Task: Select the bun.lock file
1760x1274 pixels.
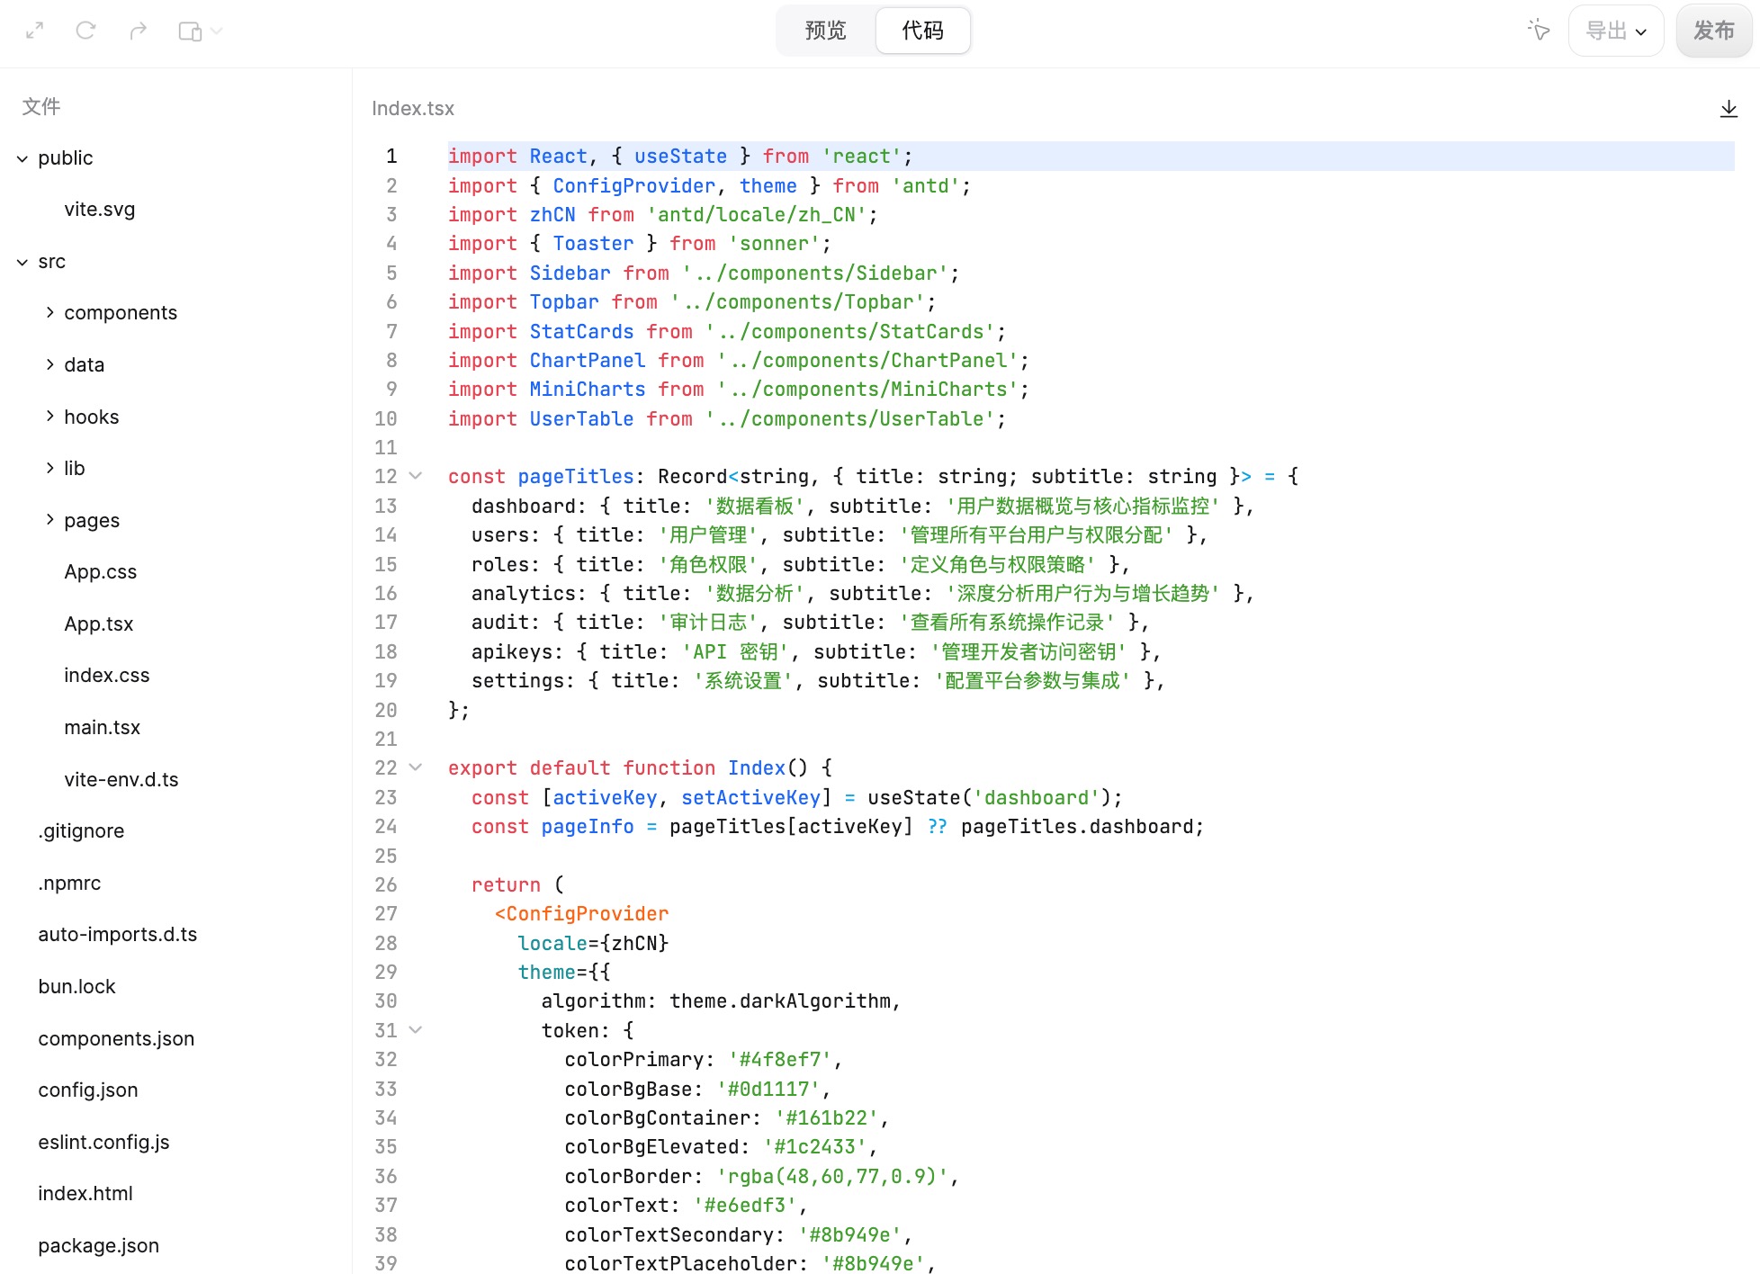Action: [76, 987]
